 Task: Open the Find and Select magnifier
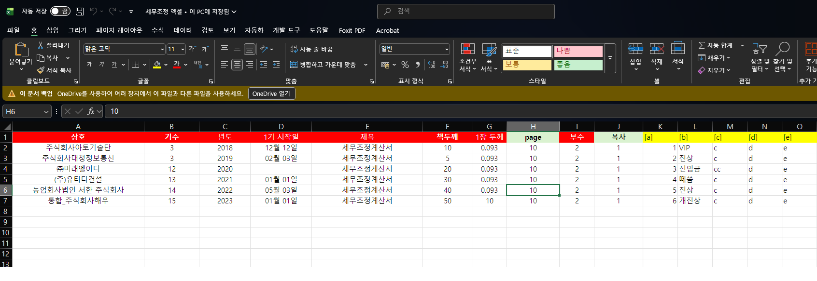[783, 49]
